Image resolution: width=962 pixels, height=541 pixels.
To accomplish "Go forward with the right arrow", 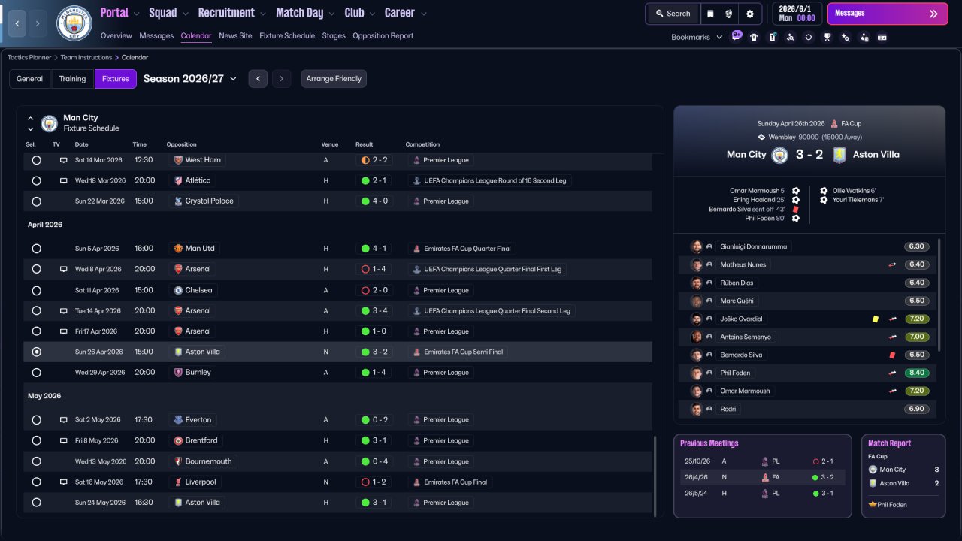I will [38, 23].
